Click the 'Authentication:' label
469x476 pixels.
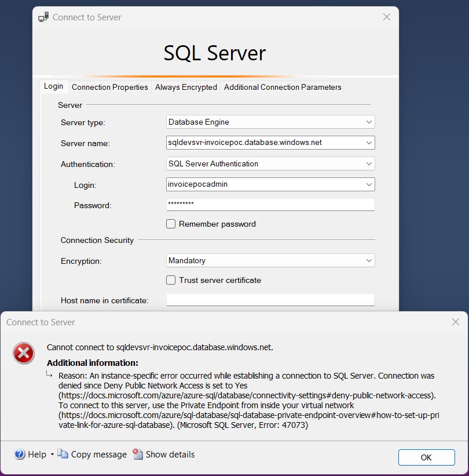coord(87,164)
